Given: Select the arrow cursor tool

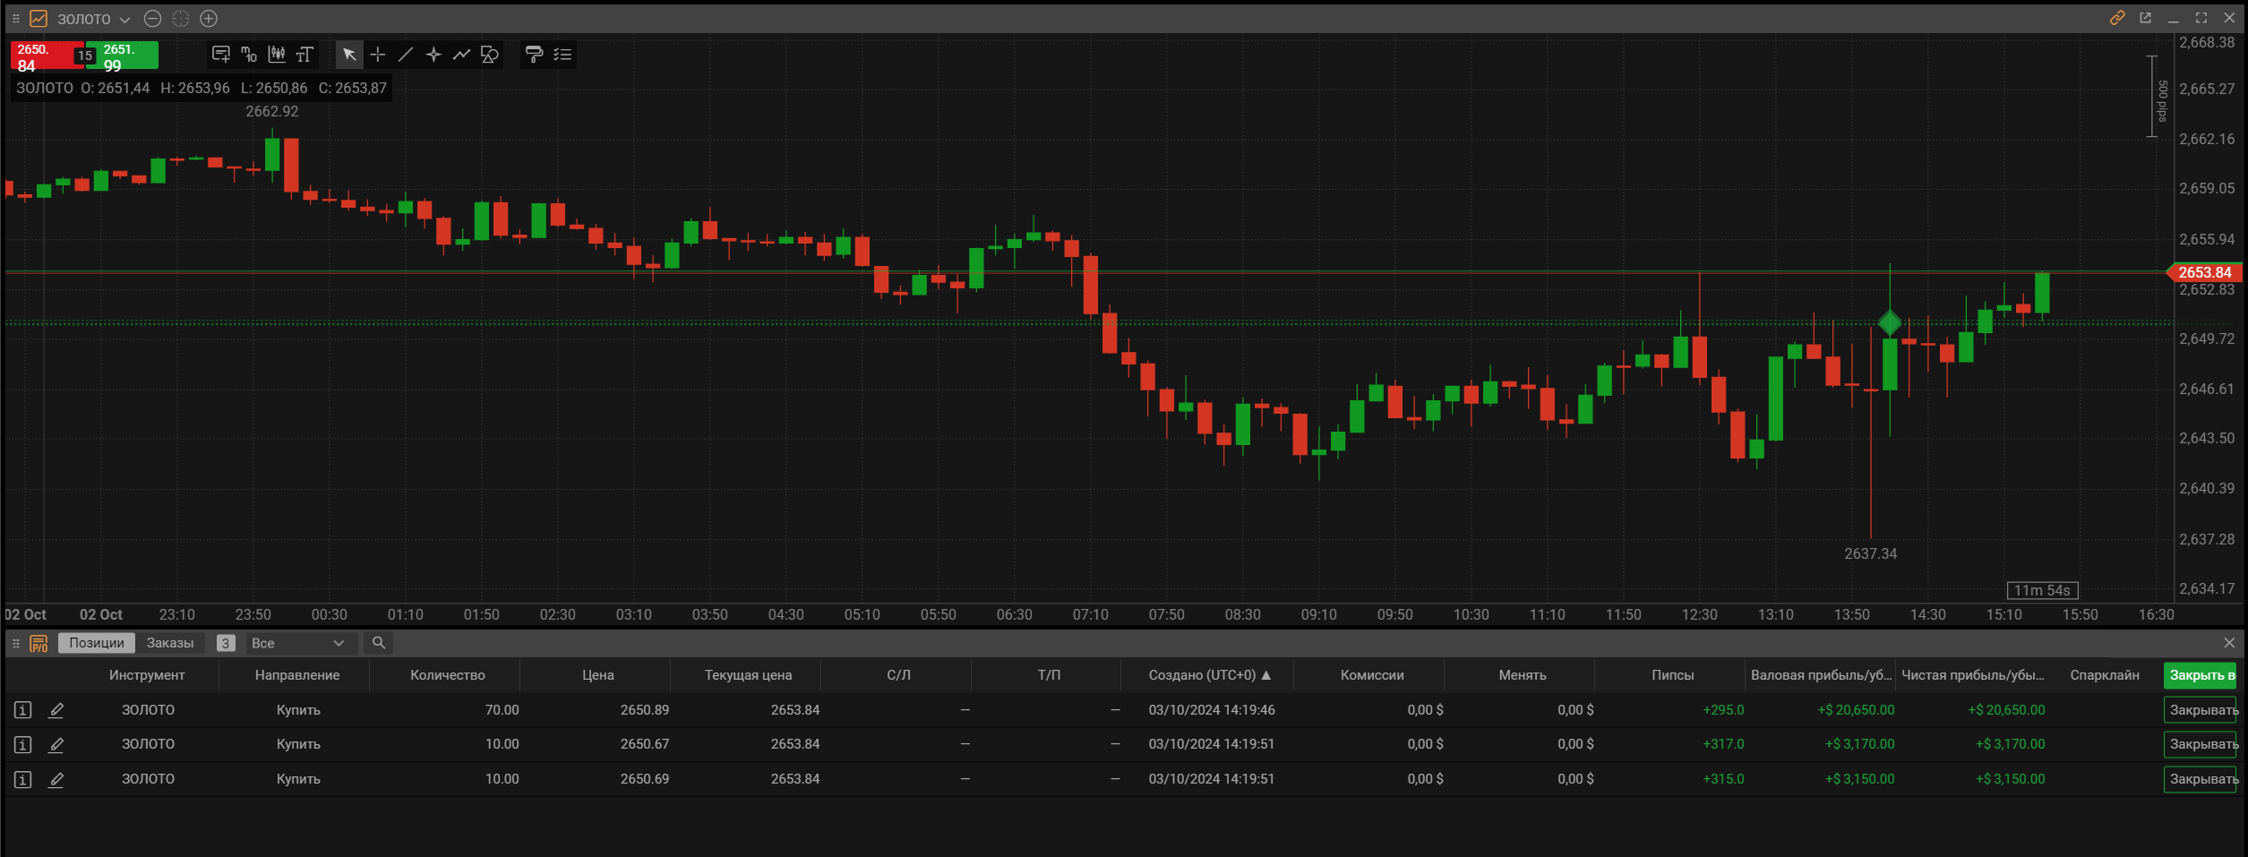Looking at the screenshot, I should [x=349, y=55].
